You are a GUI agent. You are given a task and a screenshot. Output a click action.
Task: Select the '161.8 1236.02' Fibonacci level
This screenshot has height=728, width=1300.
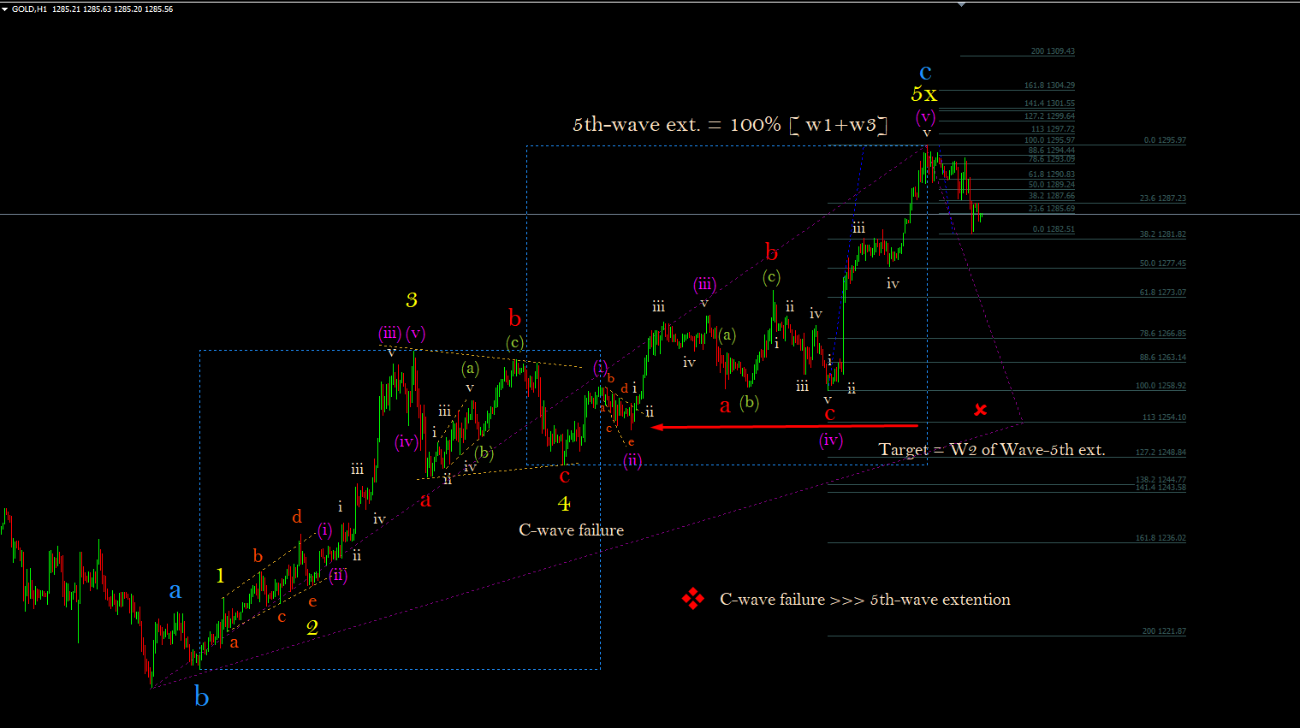[x=1161, y=538]
